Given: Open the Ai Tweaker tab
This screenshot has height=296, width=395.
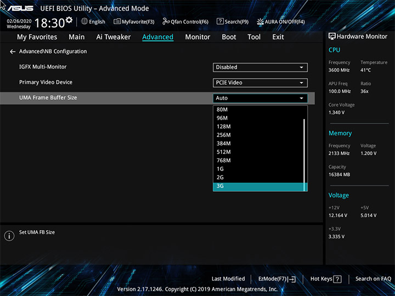Looking at the screenshot, I should (x=114, y=37).
